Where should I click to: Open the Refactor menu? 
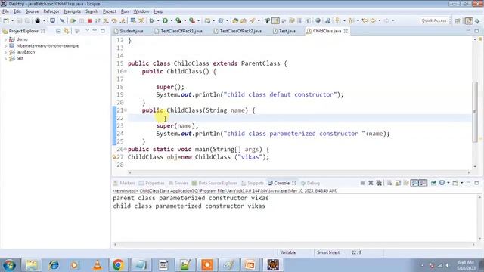click(51, 11)
